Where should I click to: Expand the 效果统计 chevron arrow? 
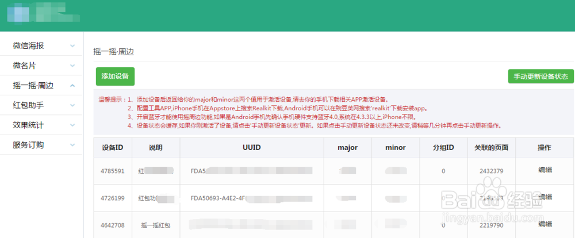(x=72, y=125)
